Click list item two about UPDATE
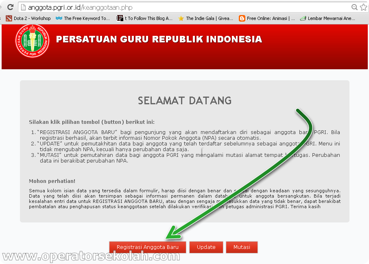Screen dimensions: 369x264 tap(186, 146)
